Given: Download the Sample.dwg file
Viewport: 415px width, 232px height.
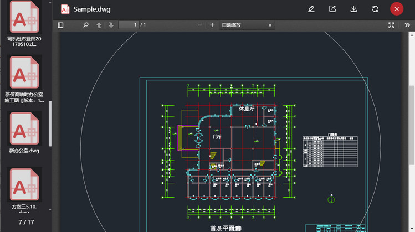Looking at the screenshot, I should pyautogui.click(x=353, y=9).
